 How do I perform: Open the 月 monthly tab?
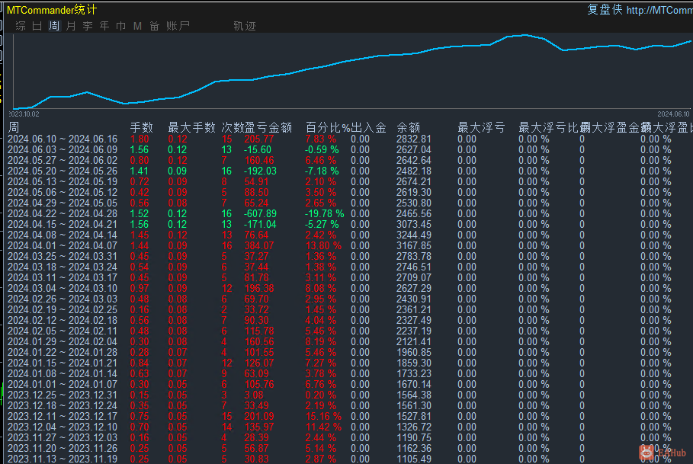click(71, 26)
